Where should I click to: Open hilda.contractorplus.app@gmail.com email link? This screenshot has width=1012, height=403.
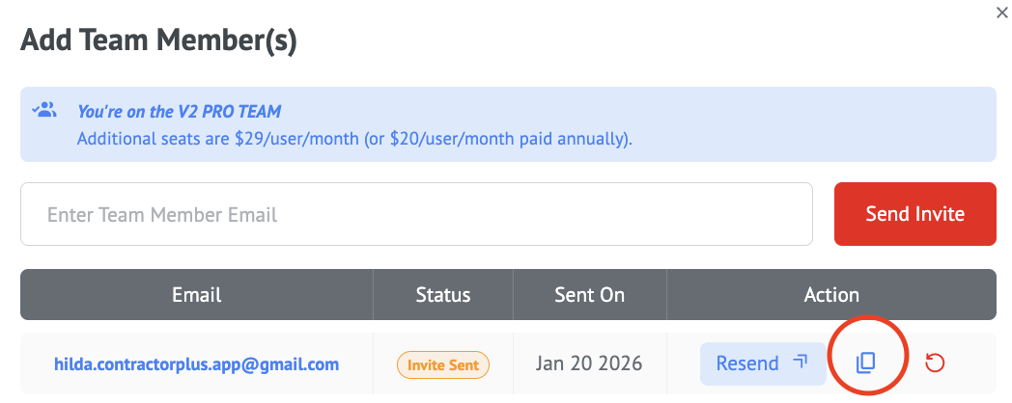click(196, 364)
